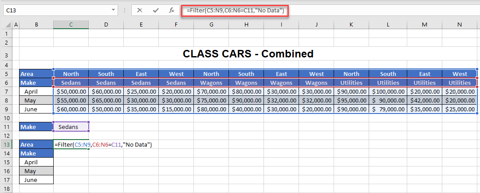Click the name box resize dots handle

[x=125, y=10]
